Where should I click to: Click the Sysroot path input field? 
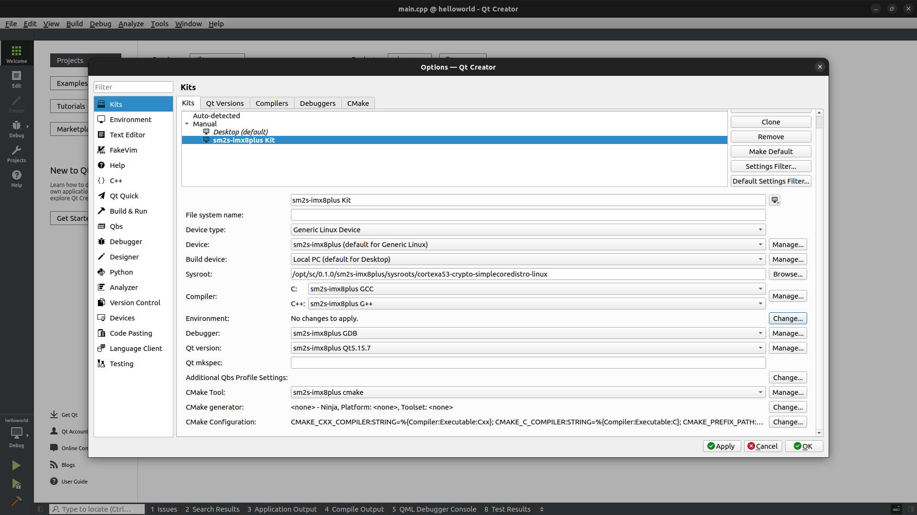click(528, 274)
